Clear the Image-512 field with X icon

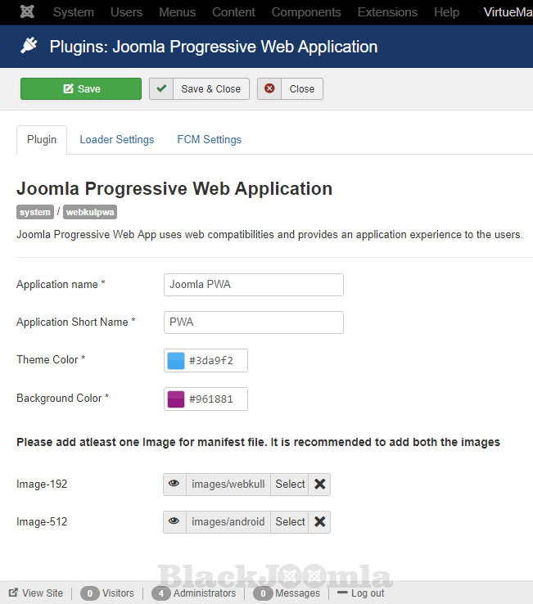tap(319, 522)
